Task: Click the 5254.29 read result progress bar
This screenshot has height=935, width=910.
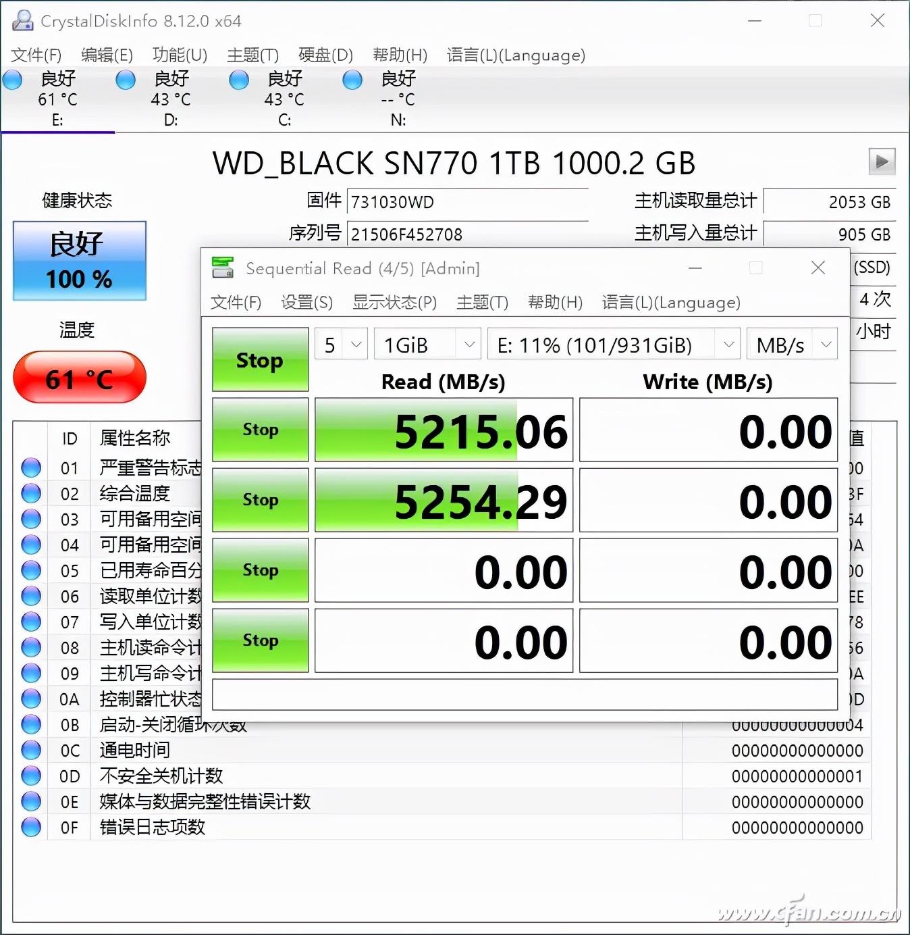Action: point(444,501)
